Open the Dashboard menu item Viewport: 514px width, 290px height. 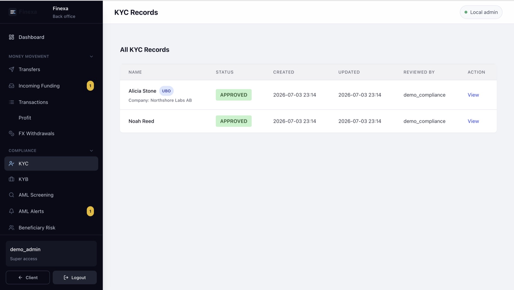coord(51,37)
